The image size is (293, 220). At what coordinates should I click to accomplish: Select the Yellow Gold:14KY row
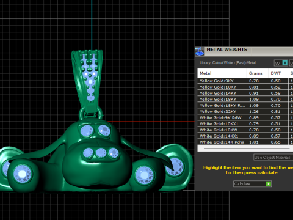pos(245,93)
